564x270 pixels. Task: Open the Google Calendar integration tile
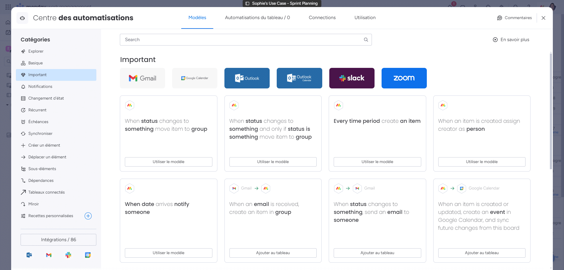pos(195,78)
